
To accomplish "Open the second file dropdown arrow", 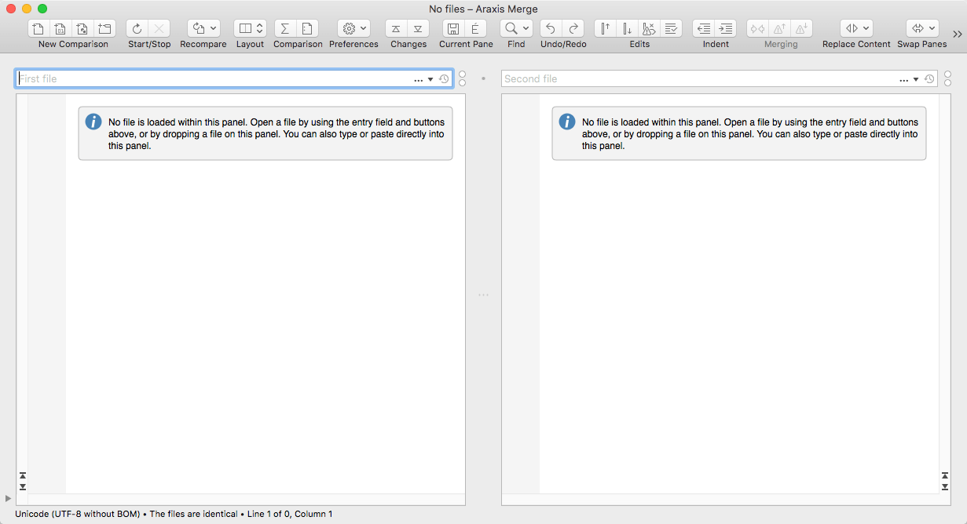I will tap(916, 79).
